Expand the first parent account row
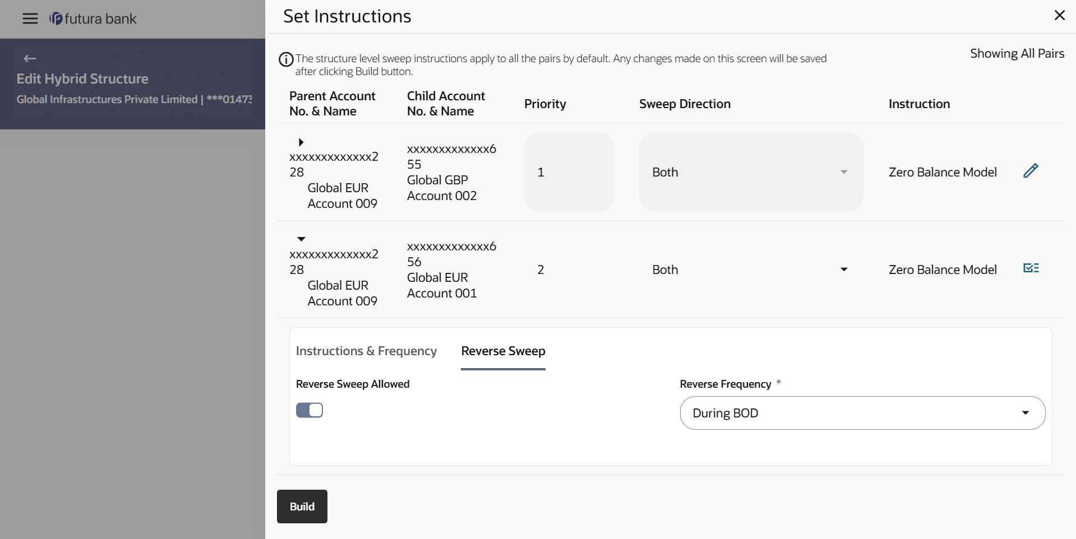 point(301,142)
